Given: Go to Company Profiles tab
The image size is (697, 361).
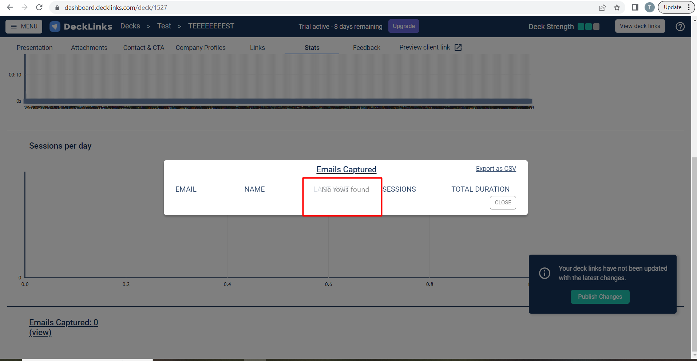Looking at the screenshot, I should pyautogui.click(x=201, y=48).
